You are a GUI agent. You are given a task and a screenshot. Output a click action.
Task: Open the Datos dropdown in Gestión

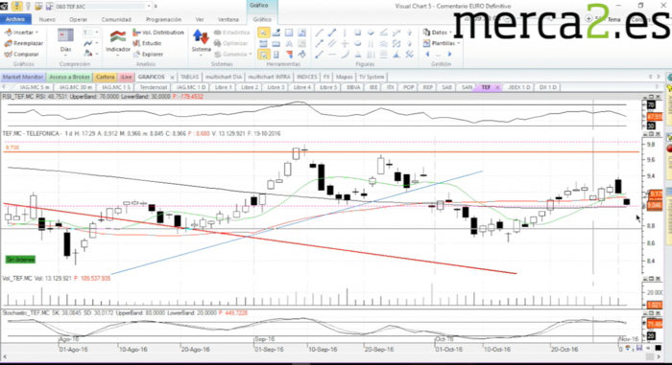click(x=437, y=33)
